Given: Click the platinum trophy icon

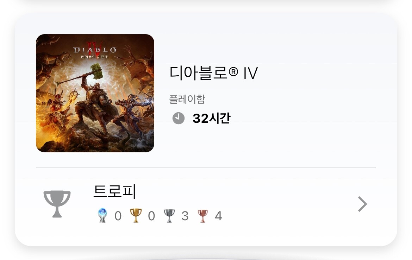Looking at the screenshot, I should [x=102, y=216].
